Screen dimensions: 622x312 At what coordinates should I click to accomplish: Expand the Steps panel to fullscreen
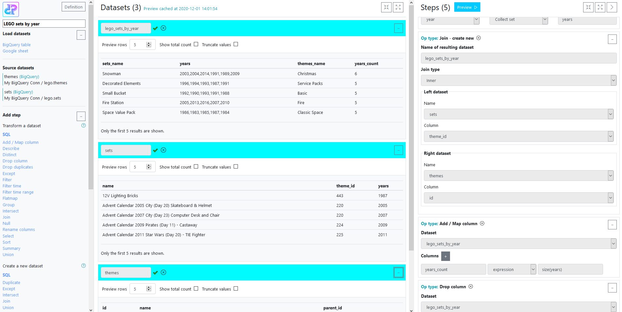[600, 7]
